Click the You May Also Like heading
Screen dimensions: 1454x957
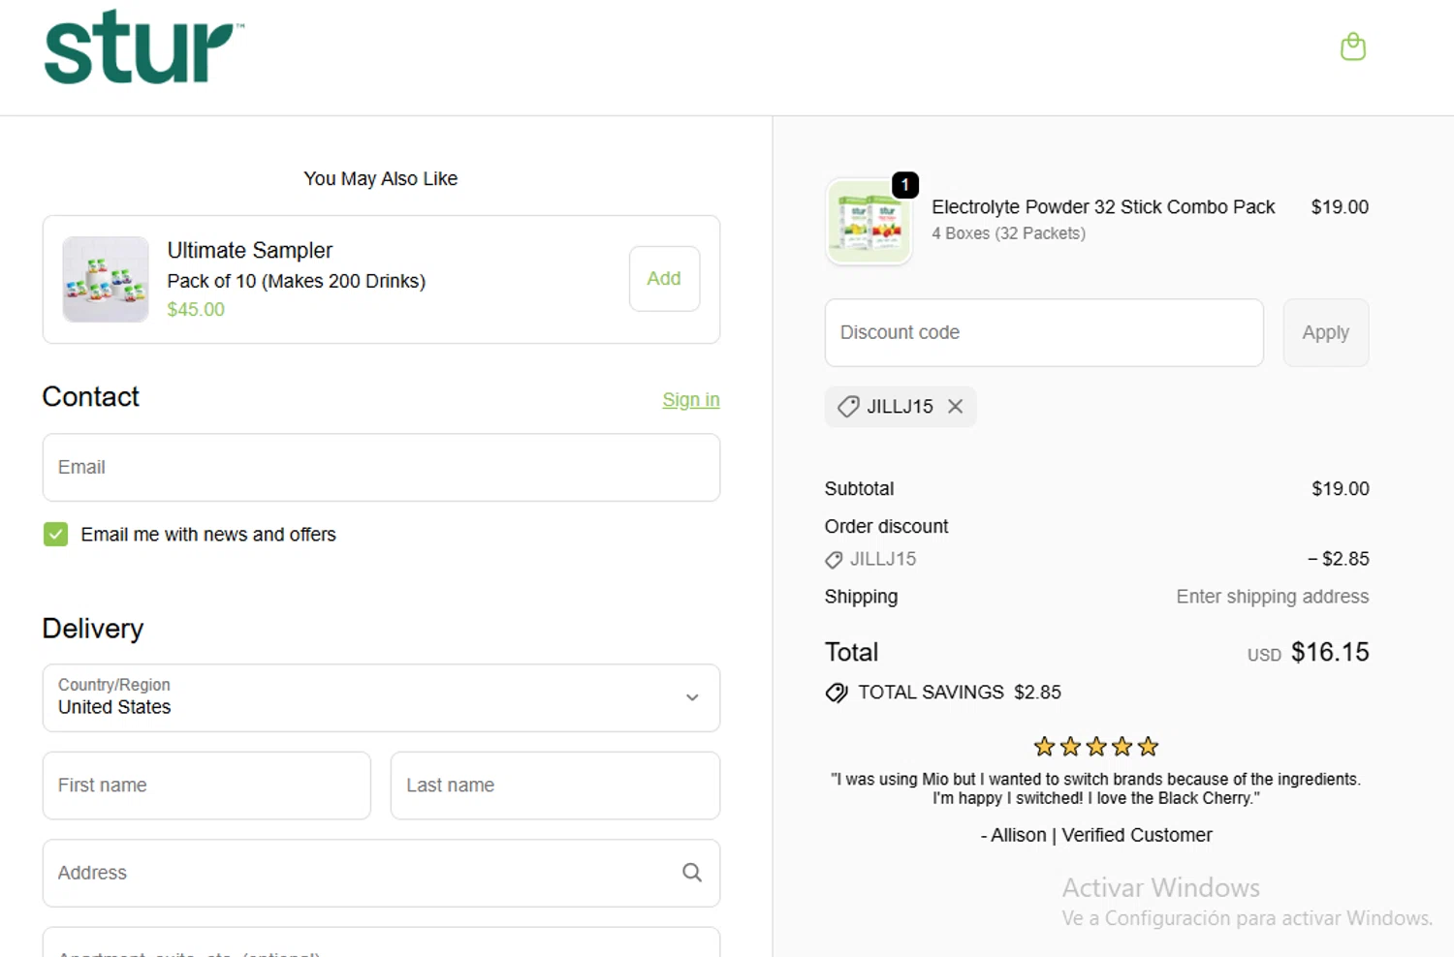coord(380,178)
